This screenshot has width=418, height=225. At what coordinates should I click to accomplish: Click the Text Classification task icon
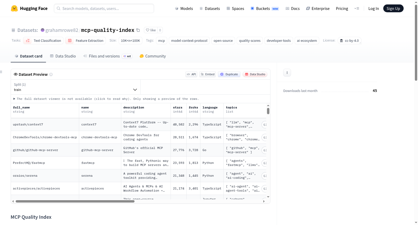pyautogui.click(x=28, y=41)
